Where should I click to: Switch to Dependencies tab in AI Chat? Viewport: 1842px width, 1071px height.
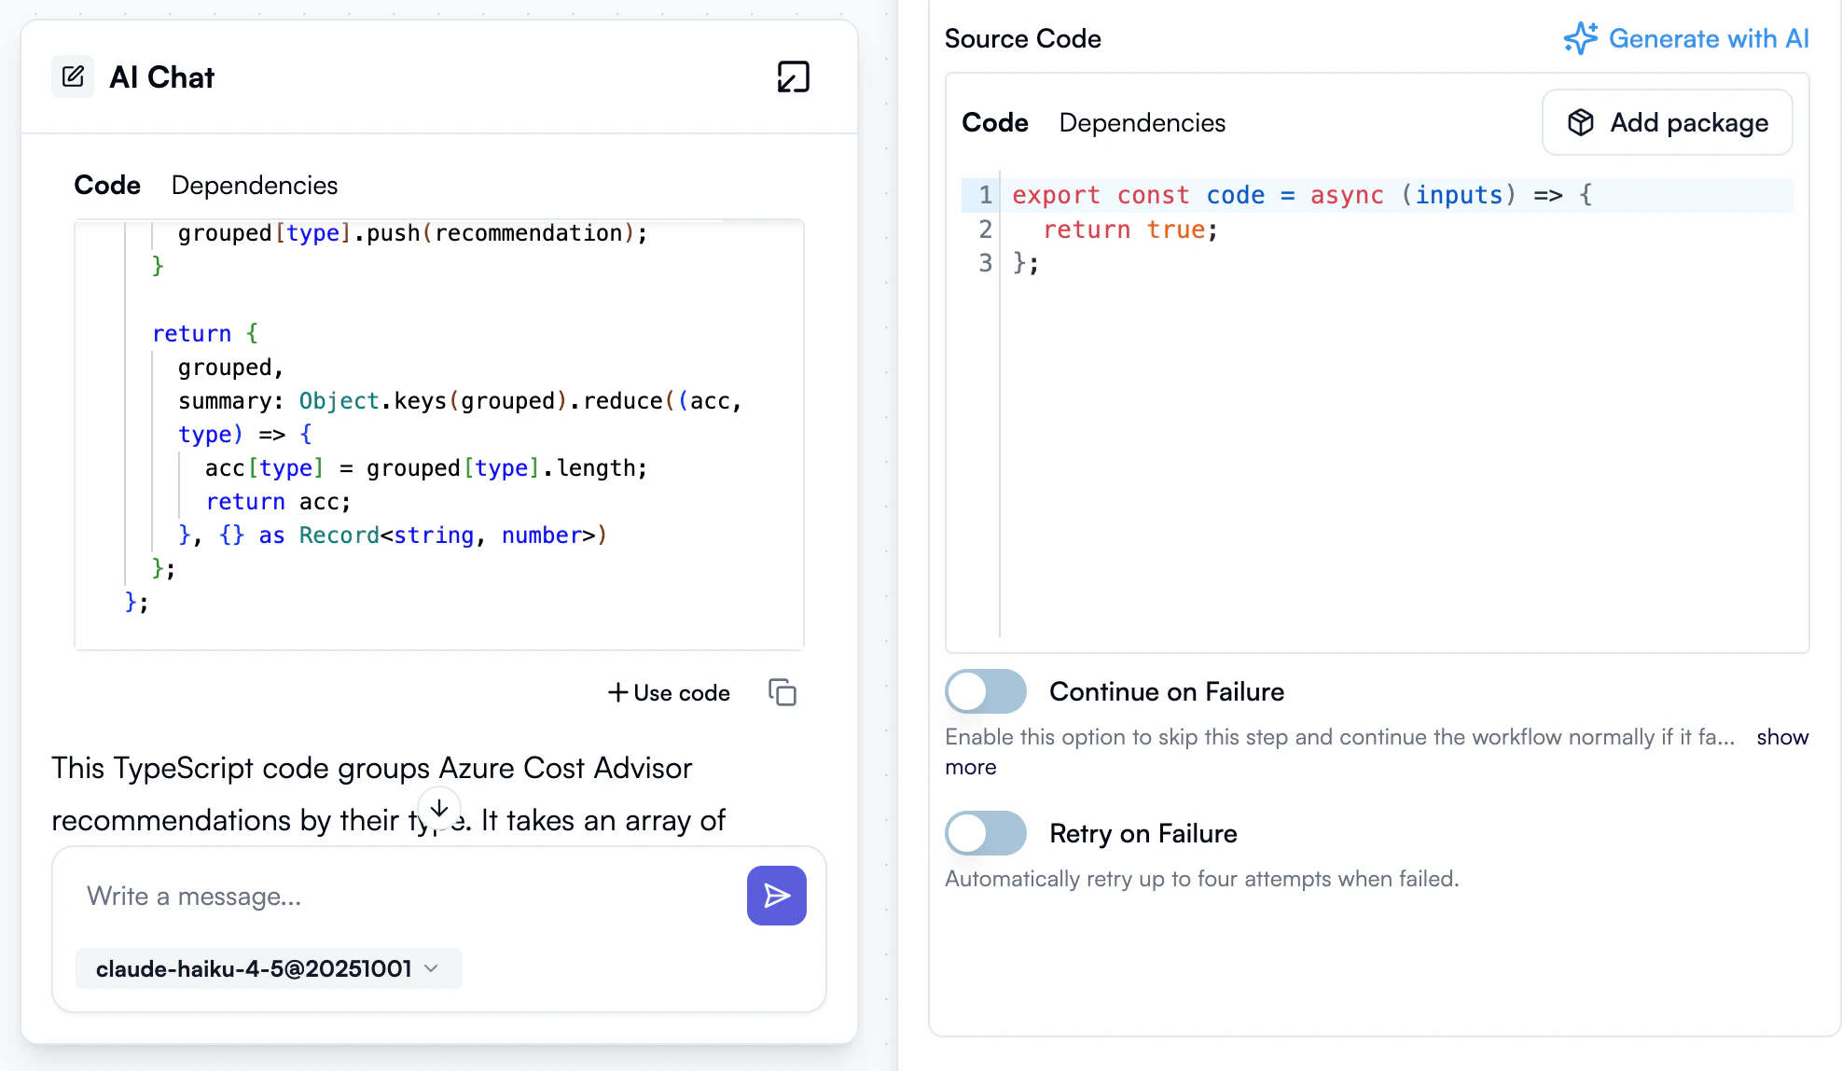point(254,185)
